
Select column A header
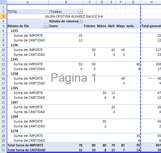[x=28, y=2]
